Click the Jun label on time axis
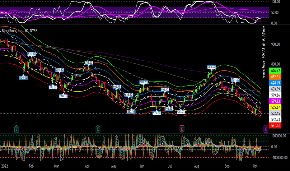This screenshot has width=290, height=171. point(142,166)
